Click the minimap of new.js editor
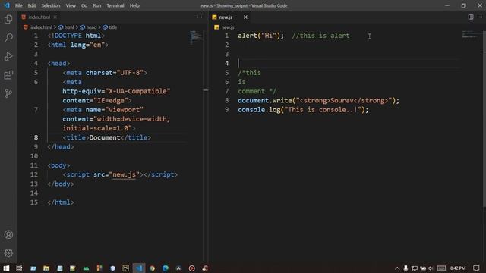 point(471,34)
